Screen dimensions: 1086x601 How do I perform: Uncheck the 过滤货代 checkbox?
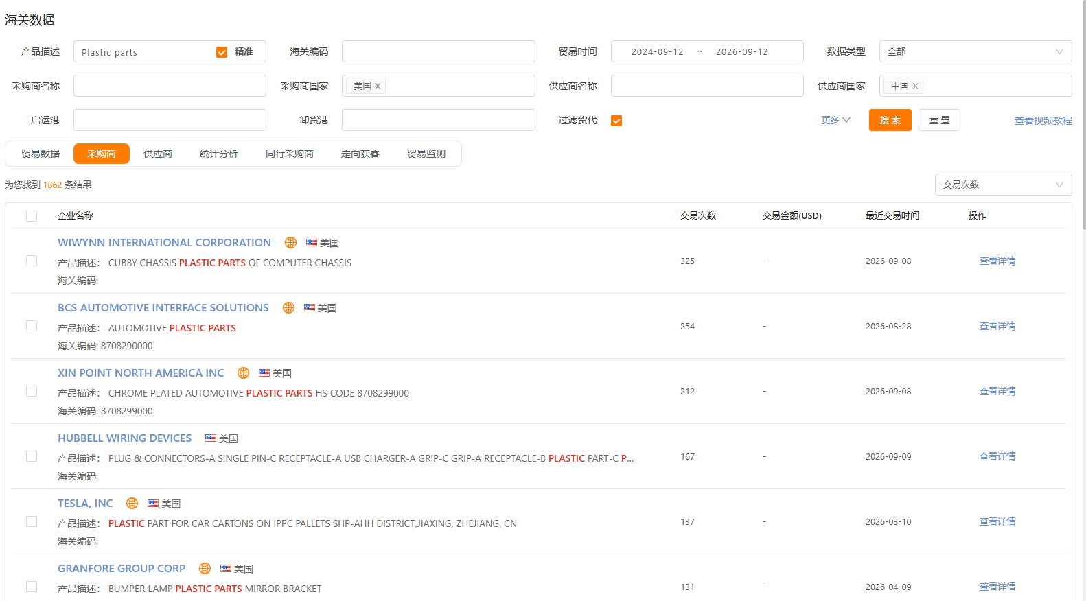point(616,121)
